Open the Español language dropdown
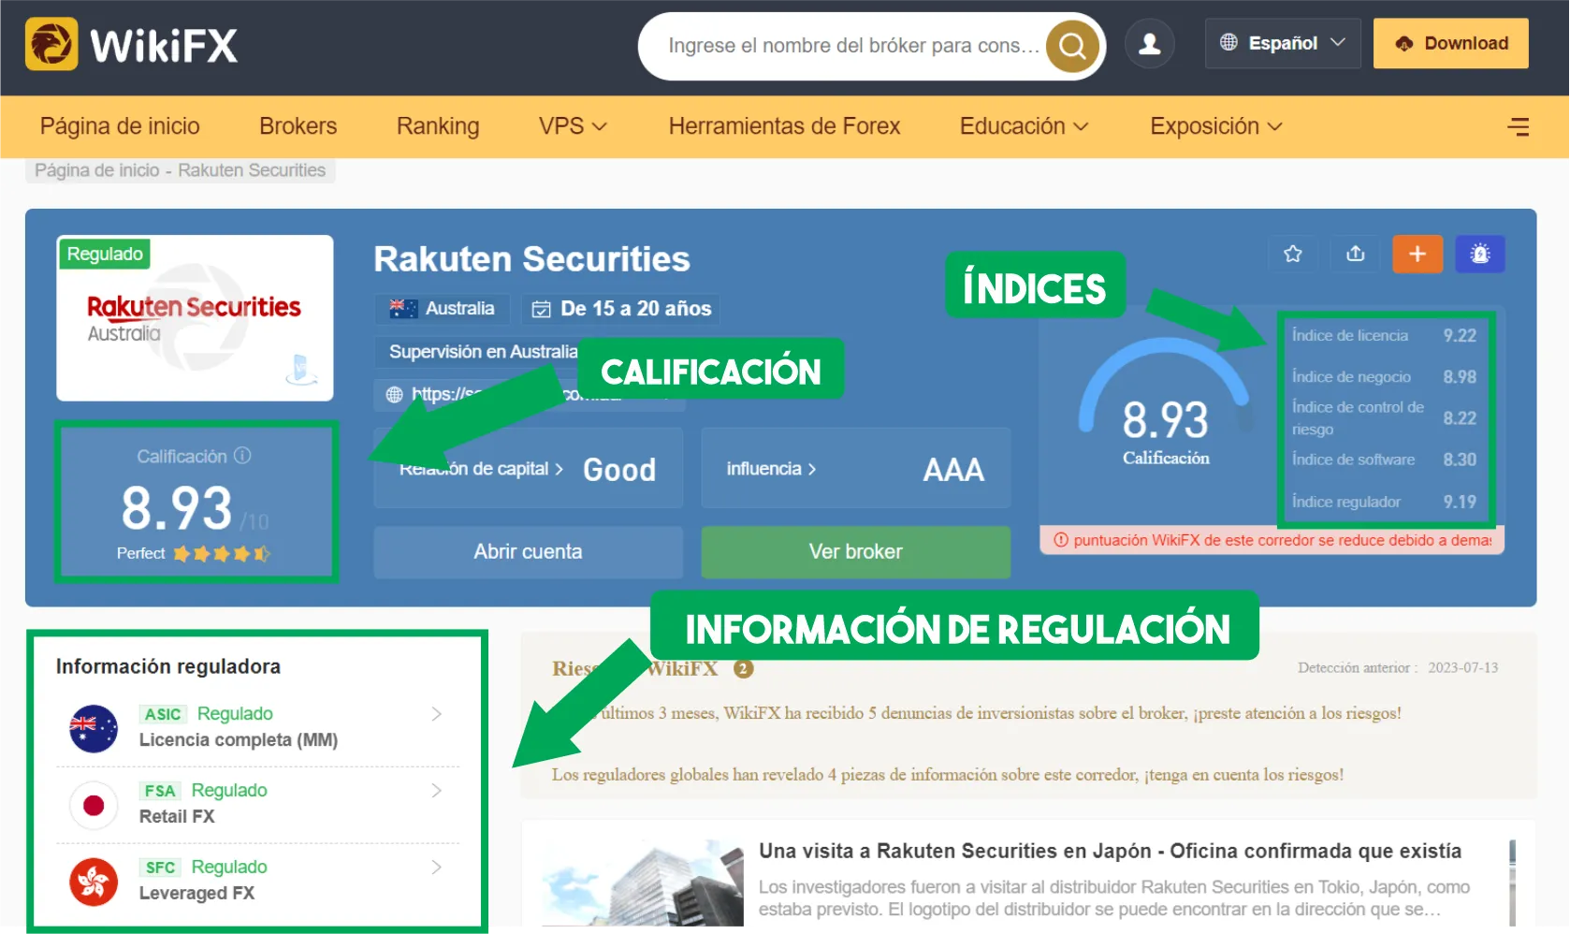 click(x=1283, y=43)
